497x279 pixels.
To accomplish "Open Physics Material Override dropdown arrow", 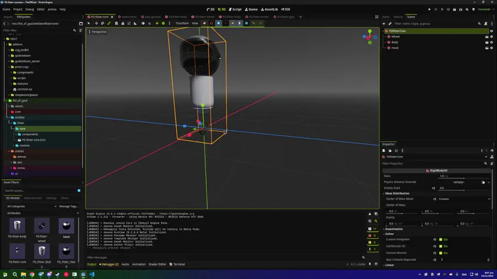I will click(x=489, y=182).
